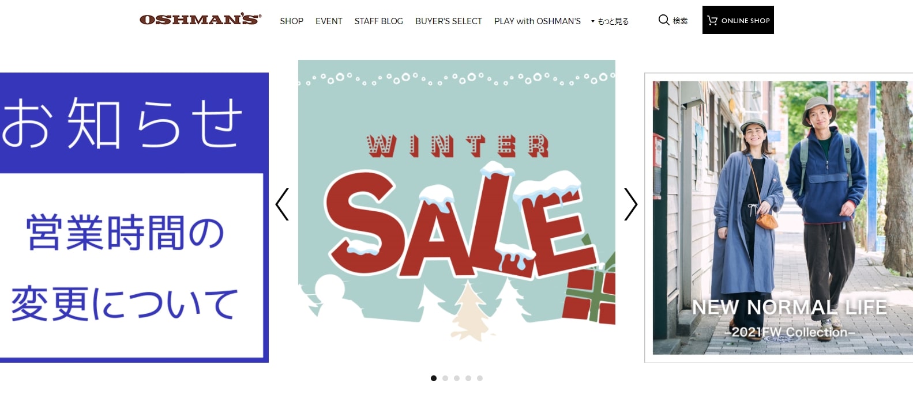Select the third carousel pagination dot
This screenshot has width=913, height=403.
(457, 378)
